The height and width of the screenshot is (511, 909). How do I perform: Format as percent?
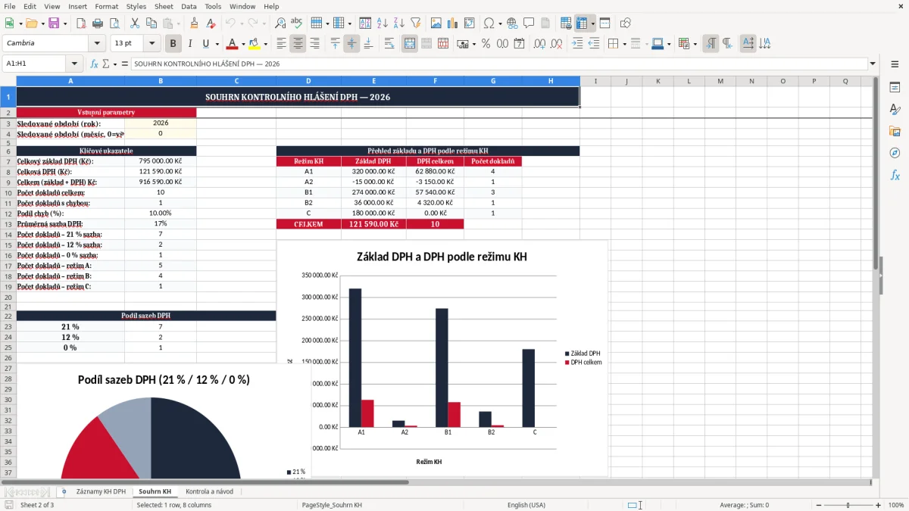(x=486, y=44)
